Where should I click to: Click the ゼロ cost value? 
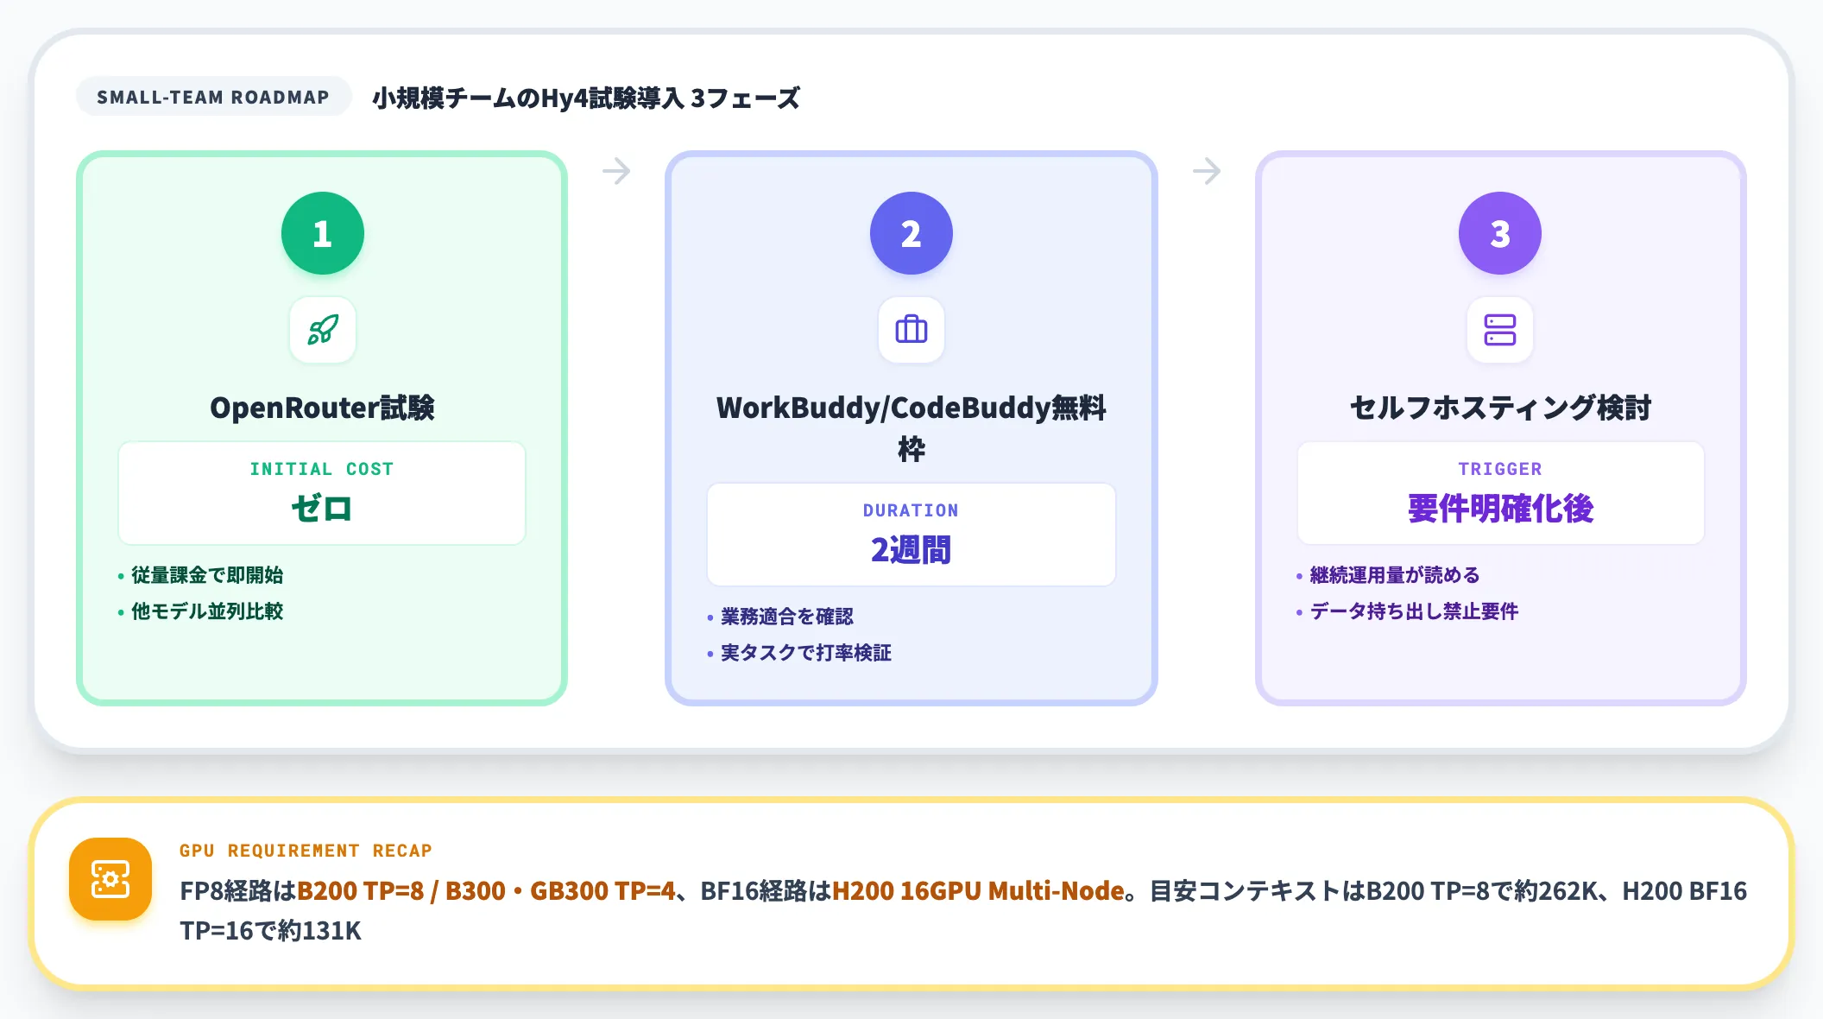pyautogui.click(x=322, y=508)
